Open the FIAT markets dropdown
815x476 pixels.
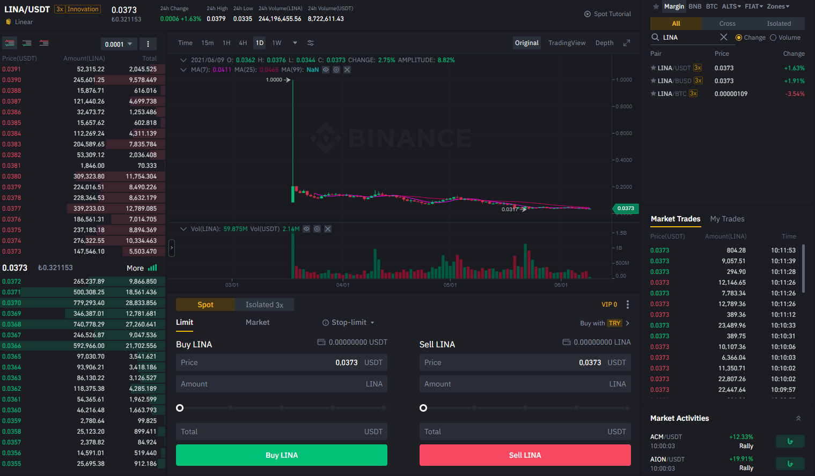click(x=754, y=6)
